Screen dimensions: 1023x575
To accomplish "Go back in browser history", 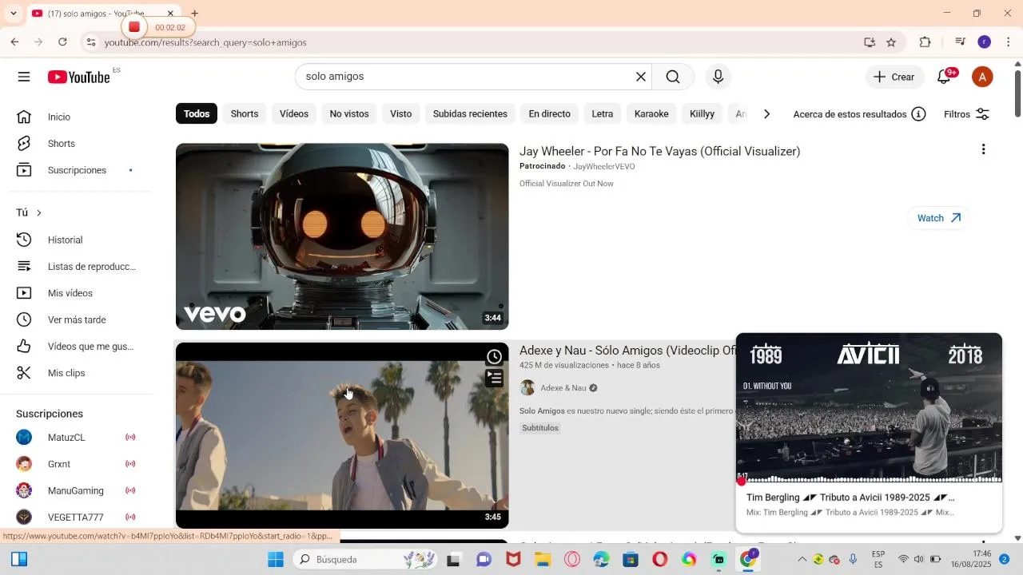I will pyautogui.click(x=14, y=42).
